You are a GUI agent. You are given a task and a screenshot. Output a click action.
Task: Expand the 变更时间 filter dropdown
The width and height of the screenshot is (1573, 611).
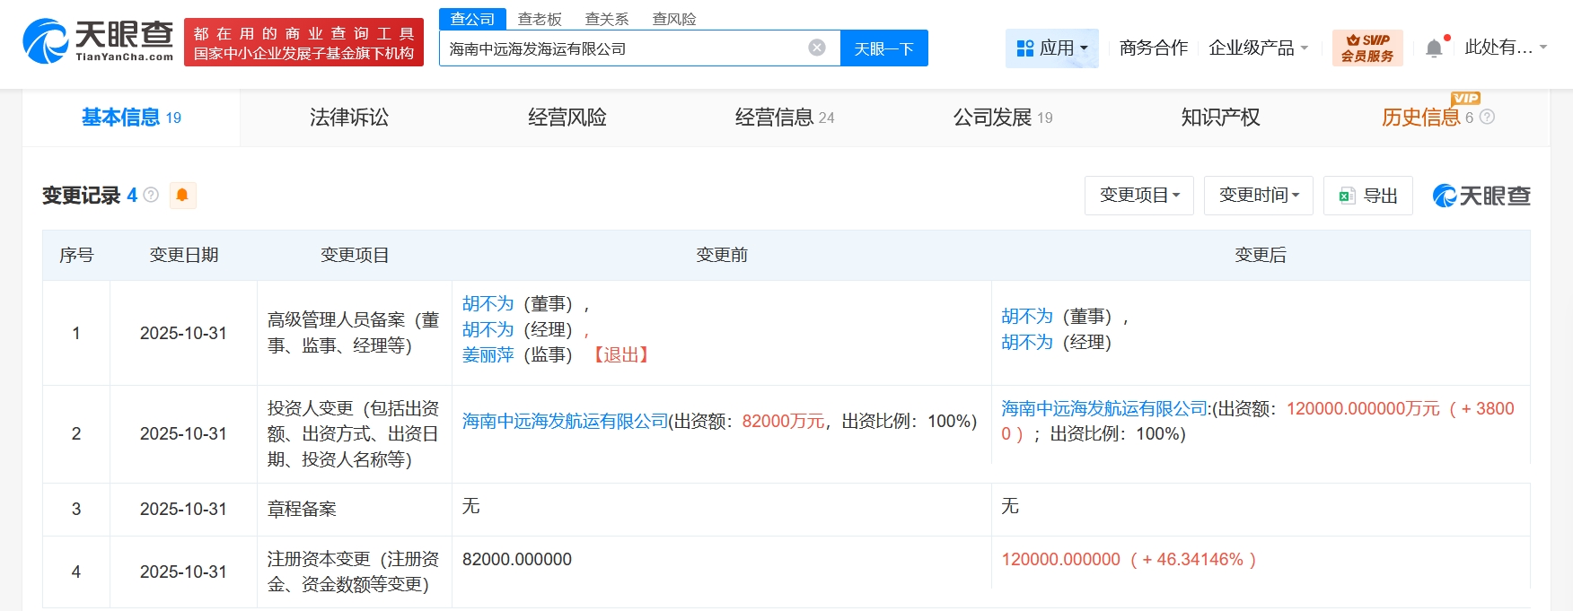click(x=1258, y=196)
